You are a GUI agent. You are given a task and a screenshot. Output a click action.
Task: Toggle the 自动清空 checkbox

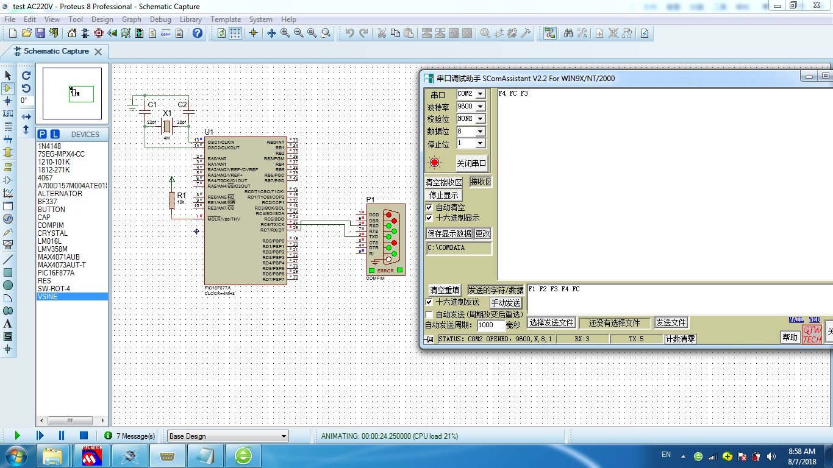pos(429,208)
